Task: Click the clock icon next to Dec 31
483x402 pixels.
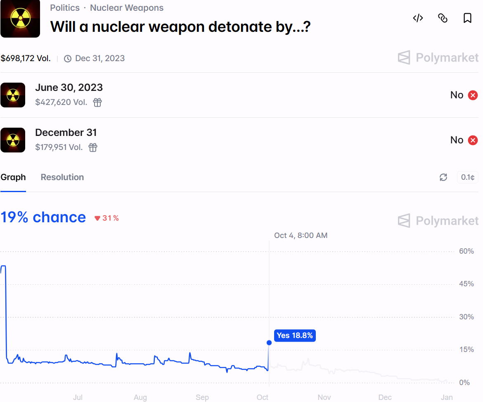Action: coord(67,58)
